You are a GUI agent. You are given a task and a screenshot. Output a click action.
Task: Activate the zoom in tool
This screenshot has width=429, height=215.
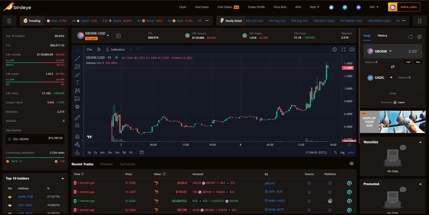[x=78, y=126]
